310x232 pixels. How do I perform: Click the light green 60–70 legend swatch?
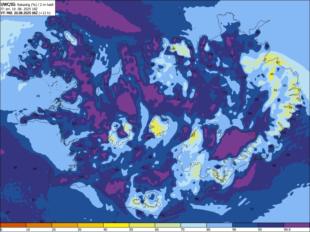tap(168, 225)
